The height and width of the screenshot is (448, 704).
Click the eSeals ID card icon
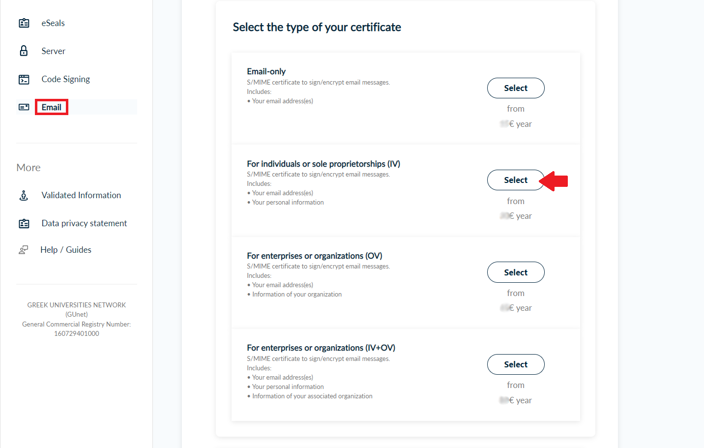24,23
